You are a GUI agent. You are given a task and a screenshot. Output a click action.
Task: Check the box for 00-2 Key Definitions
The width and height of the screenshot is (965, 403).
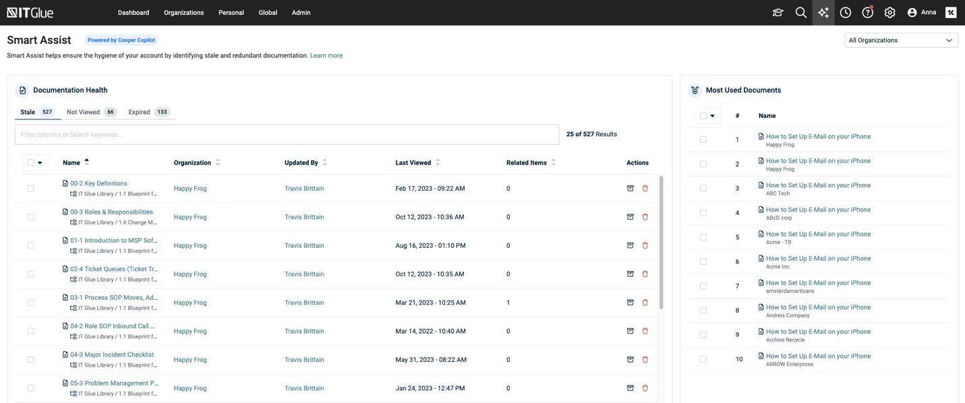tap(30, 189)
